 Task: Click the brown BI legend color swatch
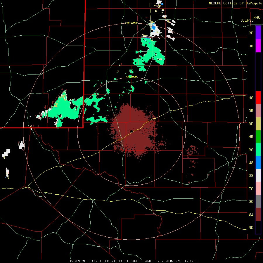pos(258,214)
